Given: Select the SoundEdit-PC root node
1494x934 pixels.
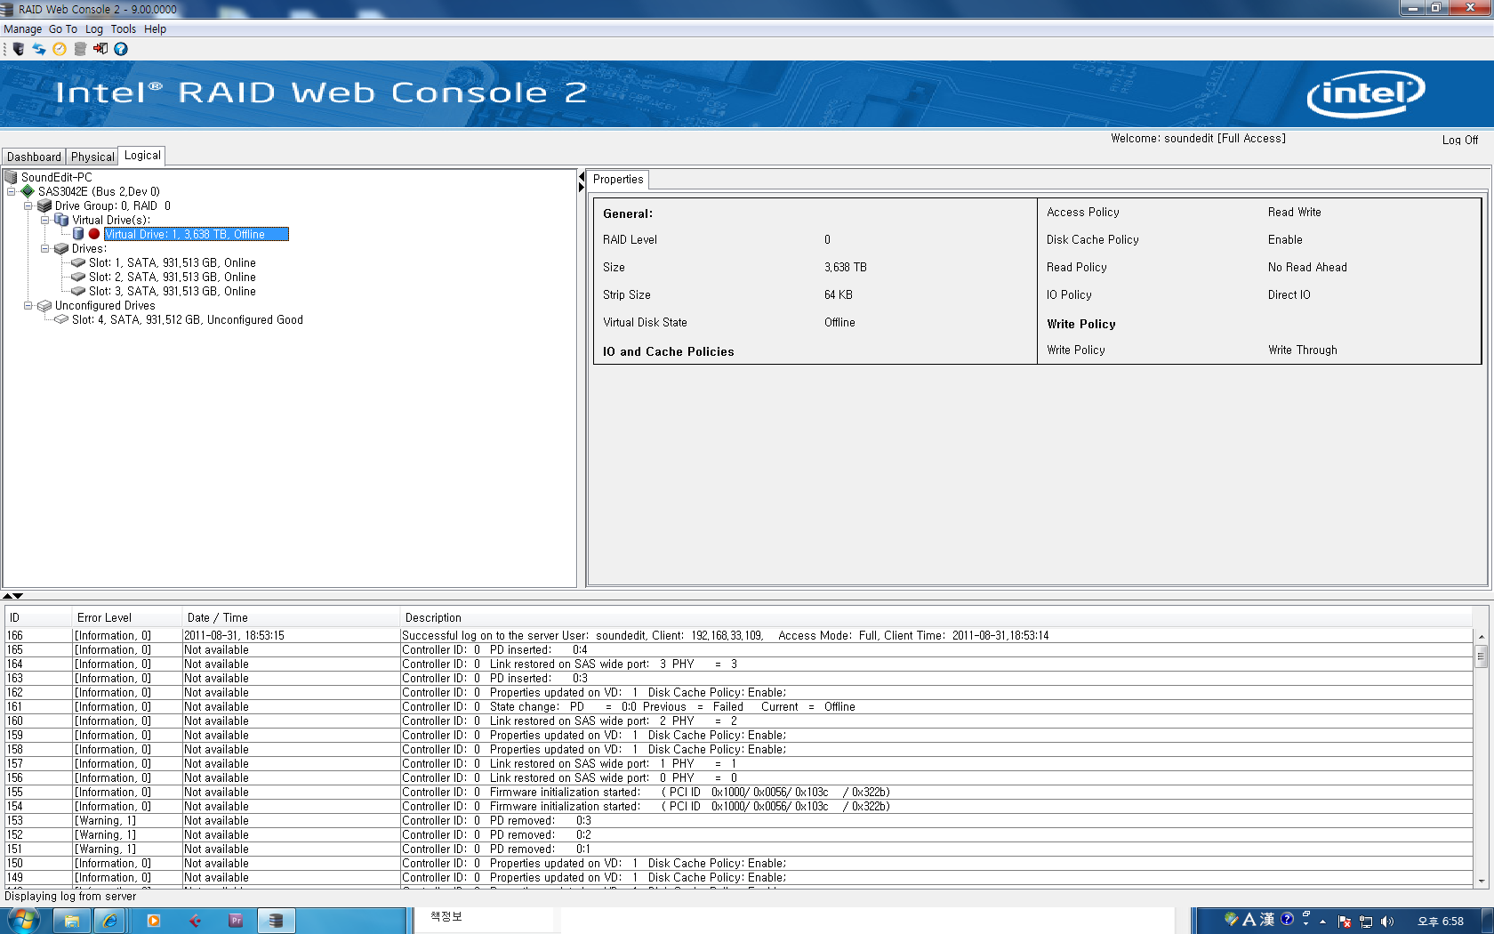Looking at the screenshot, I should click(x=56, y=177).
